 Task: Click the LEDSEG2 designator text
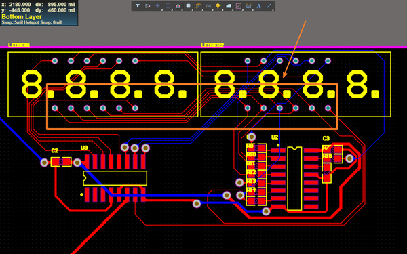pyautogui.click(x=212, y=45)
